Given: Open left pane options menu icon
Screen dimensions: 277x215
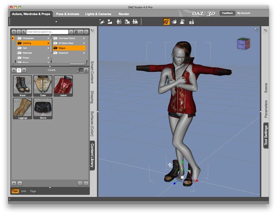Looking at the screenshot, I should coord(92,31).
